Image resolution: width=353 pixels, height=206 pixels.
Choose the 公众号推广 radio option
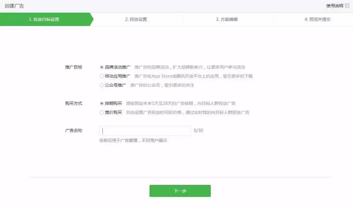[x=102, y=85]
